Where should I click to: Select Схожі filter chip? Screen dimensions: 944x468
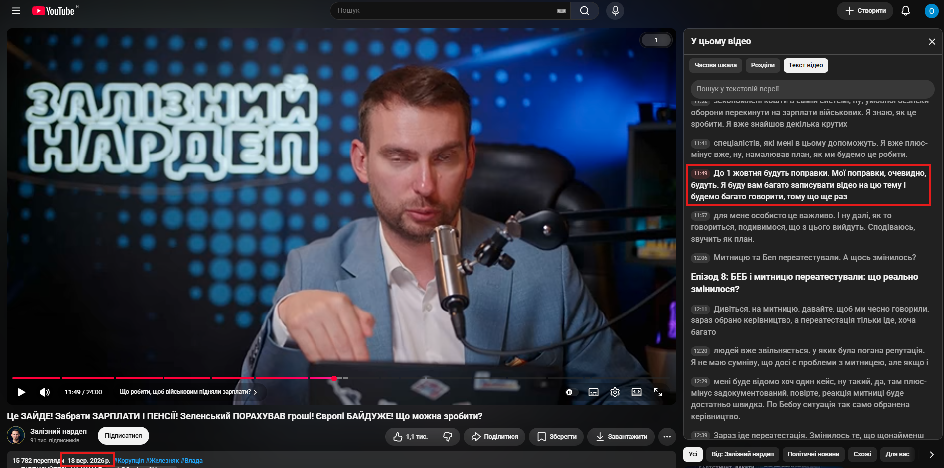862,454
